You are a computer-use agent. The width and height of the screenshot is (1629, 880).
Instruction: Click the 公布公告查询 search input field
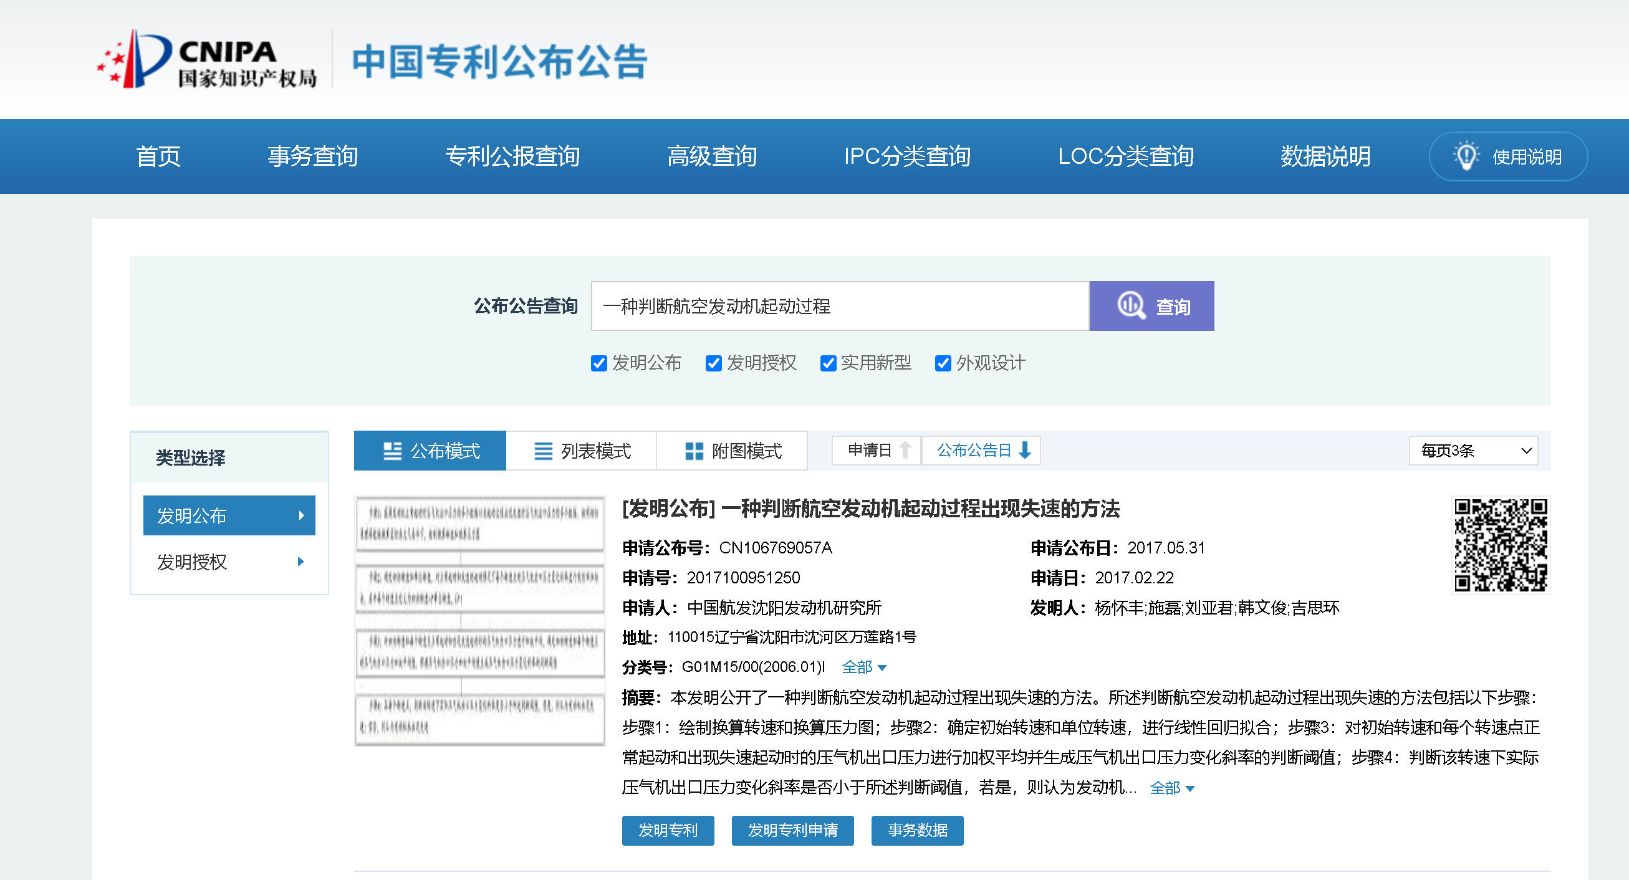[x=839, y=306]
